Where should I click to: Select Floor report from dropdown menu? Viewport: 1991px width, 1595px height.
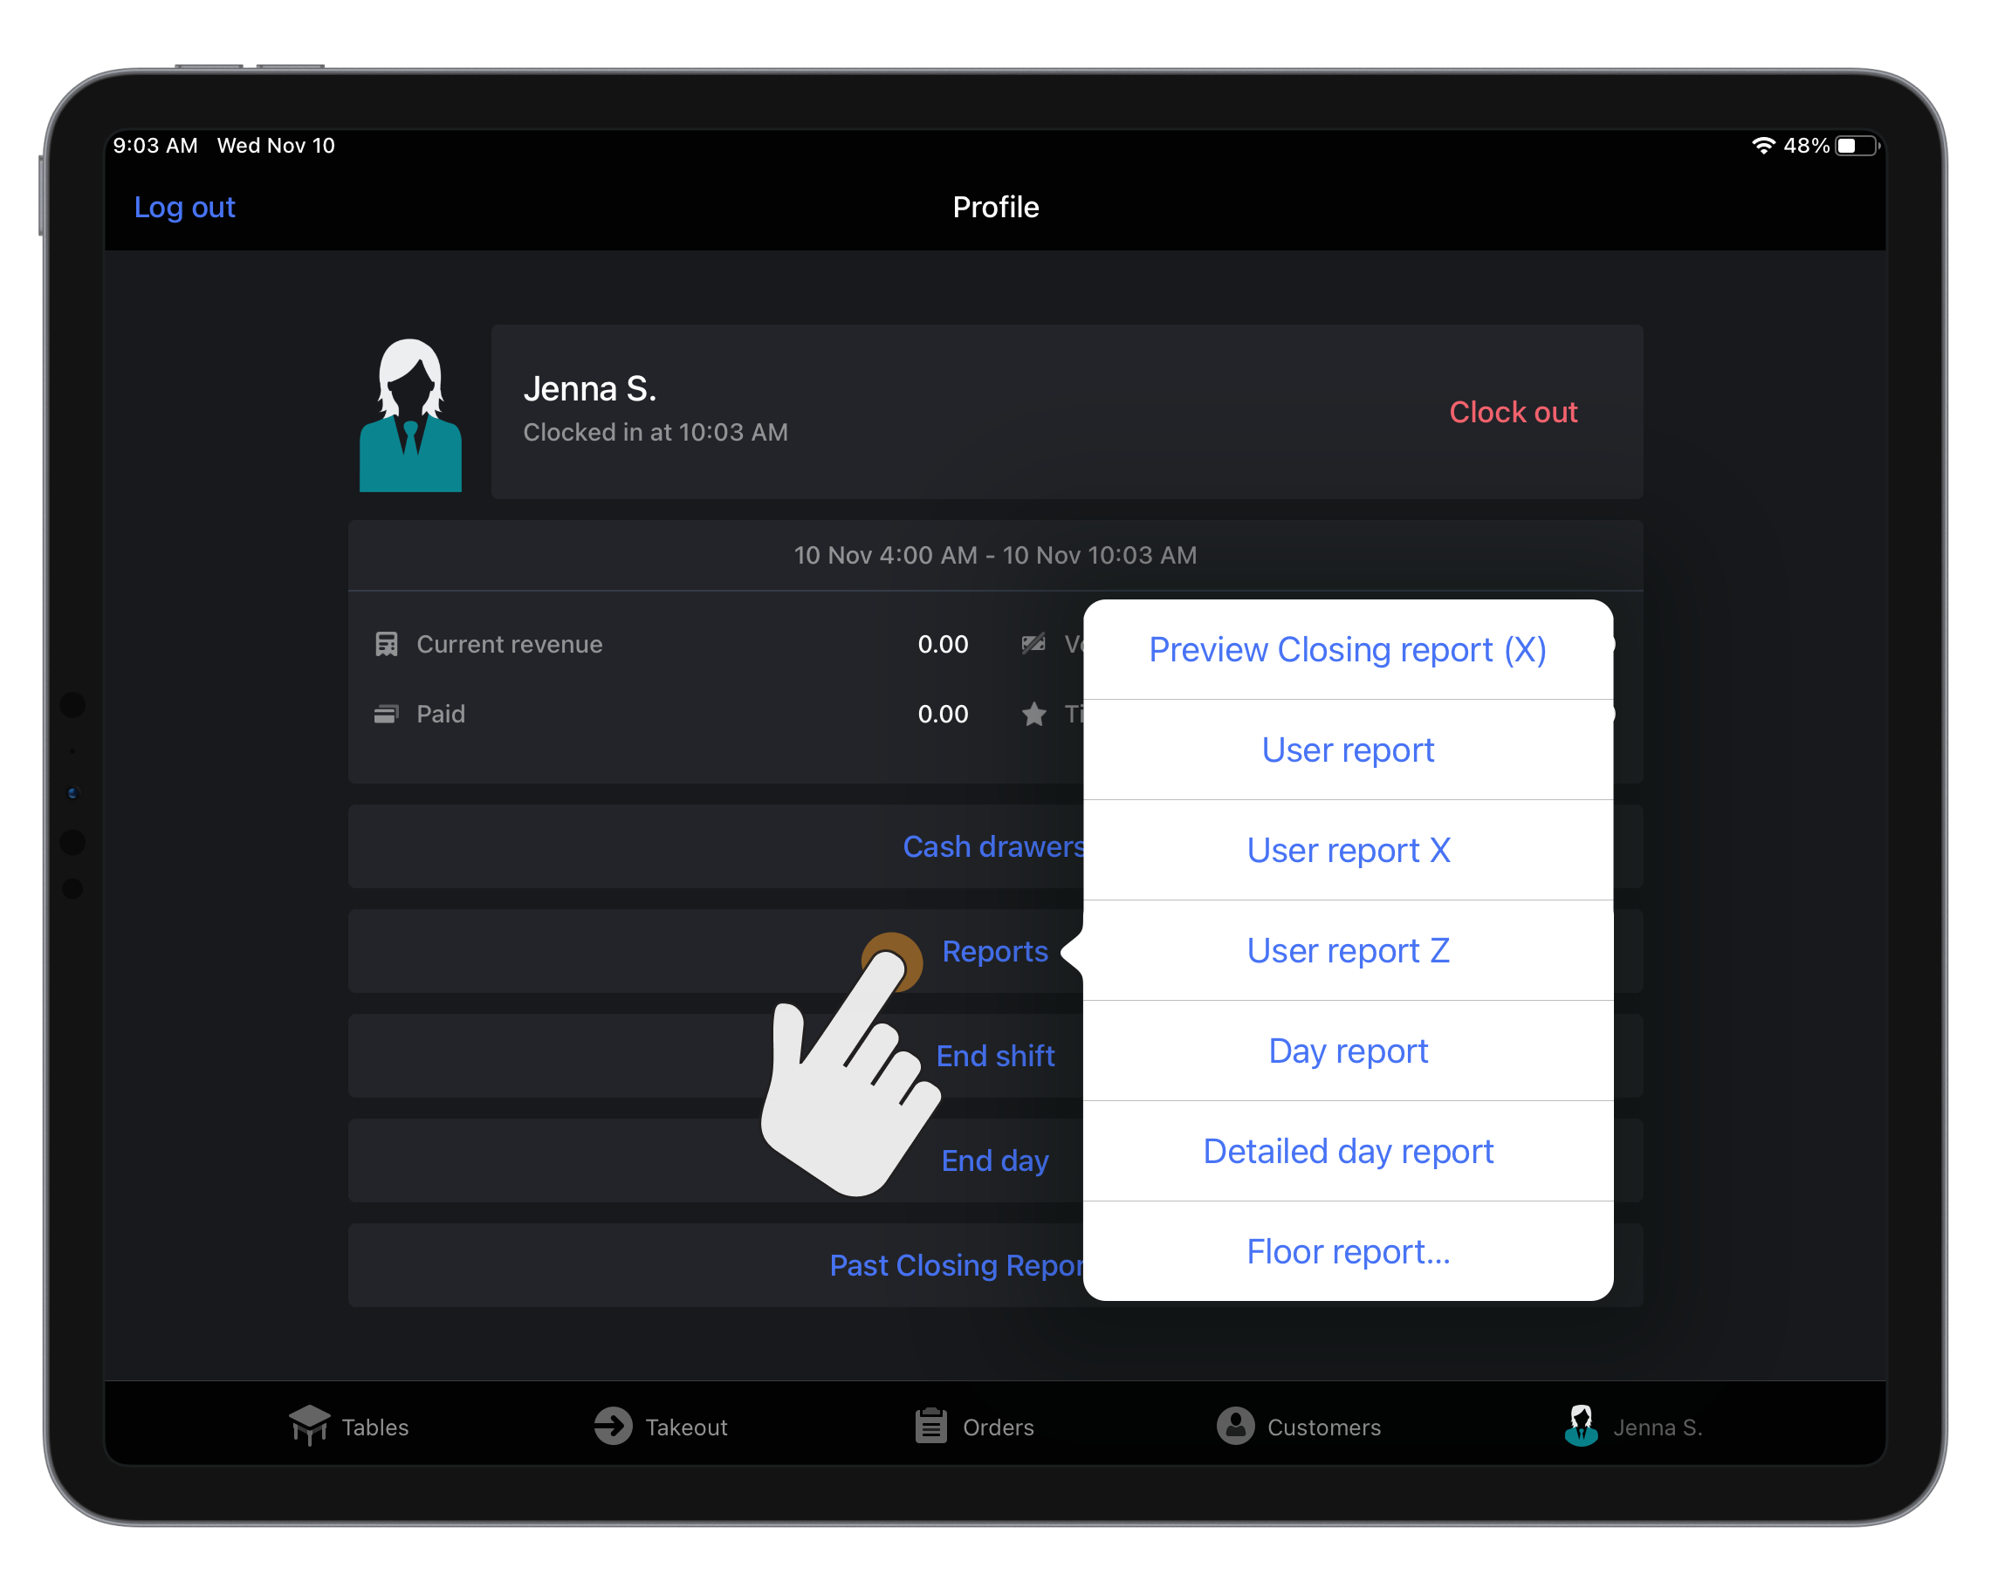[1348, 1251]
